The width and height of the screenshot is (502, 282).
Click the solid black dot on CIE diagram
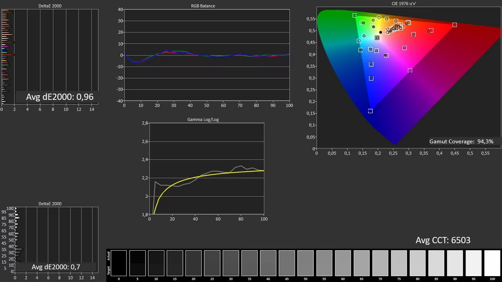[x=380, y=32]
